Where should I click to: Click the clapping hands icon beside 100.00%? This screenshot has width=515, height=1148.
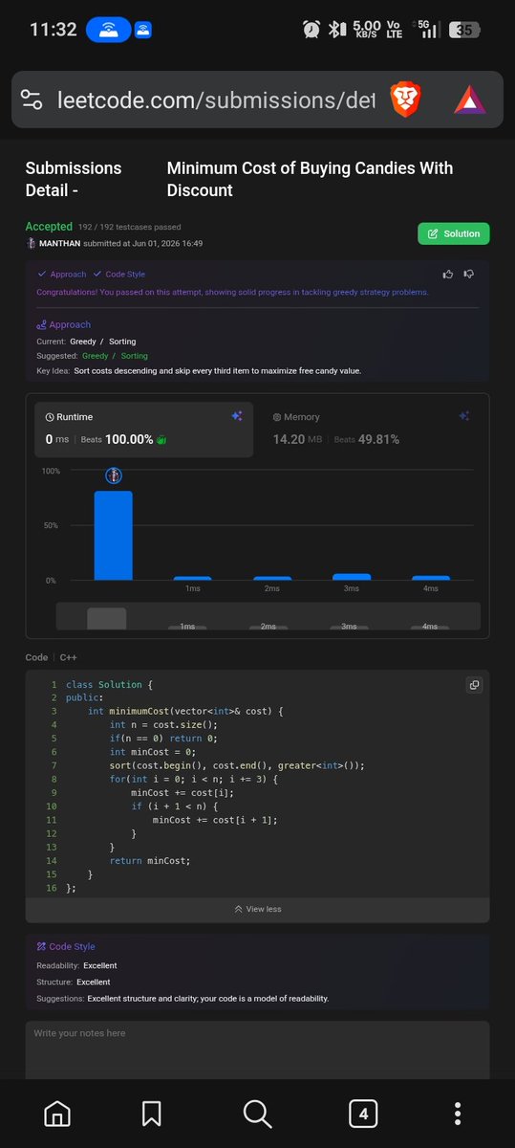click(x=161, y=439)
